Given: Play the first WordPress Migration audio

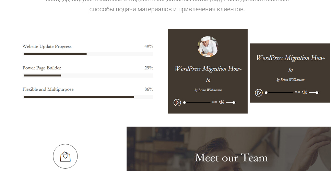Looking at the screenshot, I should coord(177,103).
